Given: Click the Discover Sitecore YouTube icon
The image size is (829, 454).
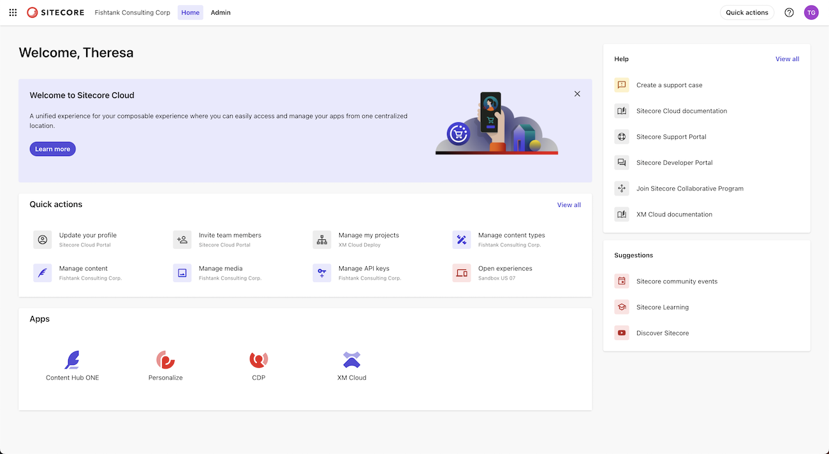Looking at the screenshot, I should pyautogui.click(x=622, y=332).
